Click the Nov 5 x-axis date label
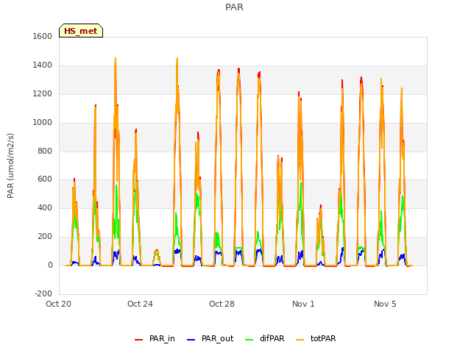 [x=385, y=304]
